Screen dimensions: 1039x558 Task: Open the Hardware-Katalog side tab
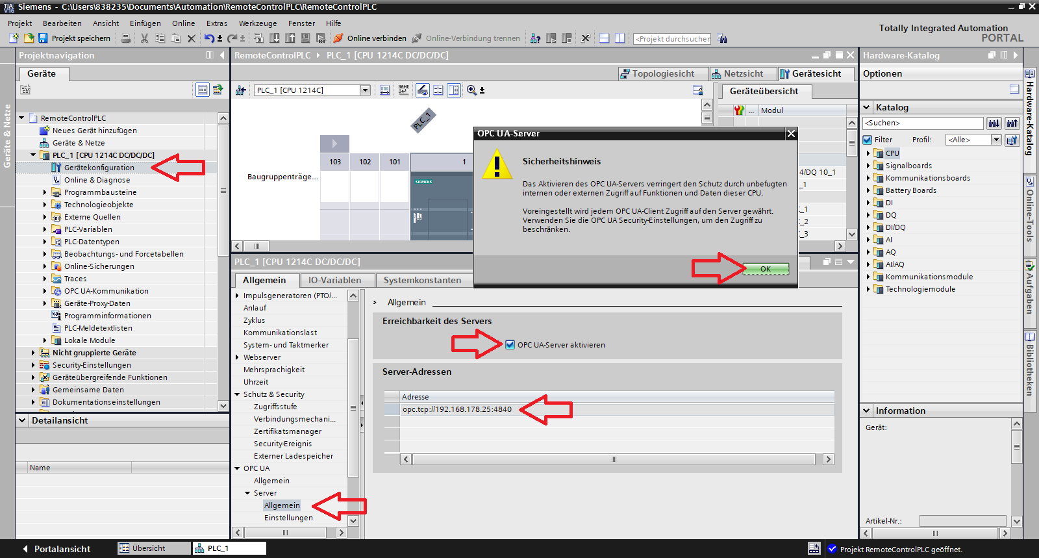click(1030, 112)
